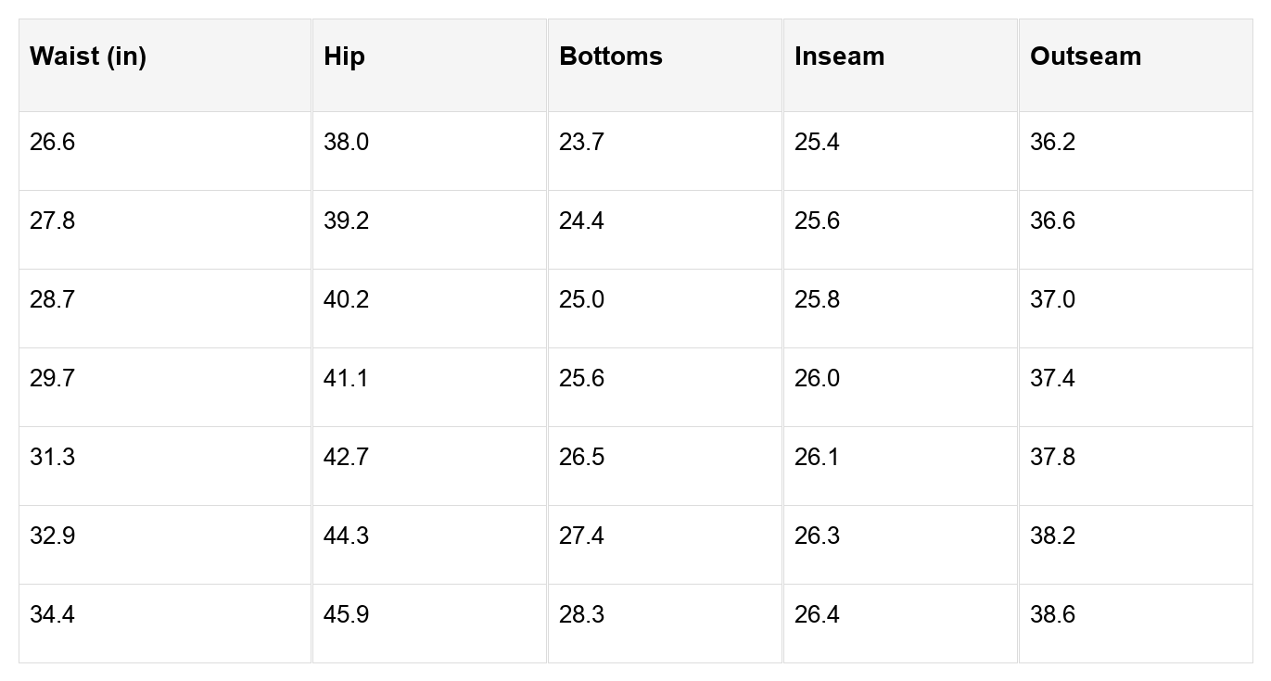Select the hip value 38.0 cell

click(347, 143)
